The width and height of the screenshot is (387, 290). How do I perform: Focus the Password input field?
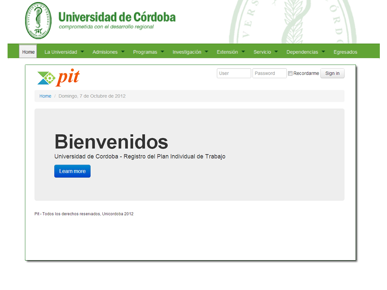point(269,73)
